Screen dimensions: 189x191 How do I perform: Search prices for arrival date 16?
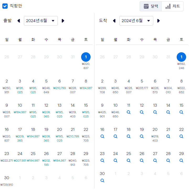point(102,136)
